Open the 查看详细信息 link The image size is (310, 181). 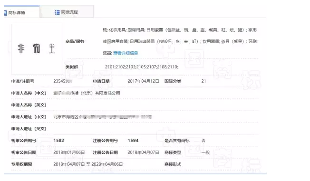point(126,53)
